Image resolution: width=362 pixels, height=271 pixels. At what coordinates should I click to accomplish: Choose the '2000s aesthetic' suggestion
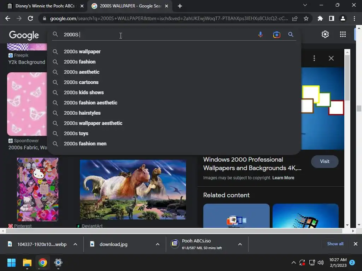pos(174,72)
